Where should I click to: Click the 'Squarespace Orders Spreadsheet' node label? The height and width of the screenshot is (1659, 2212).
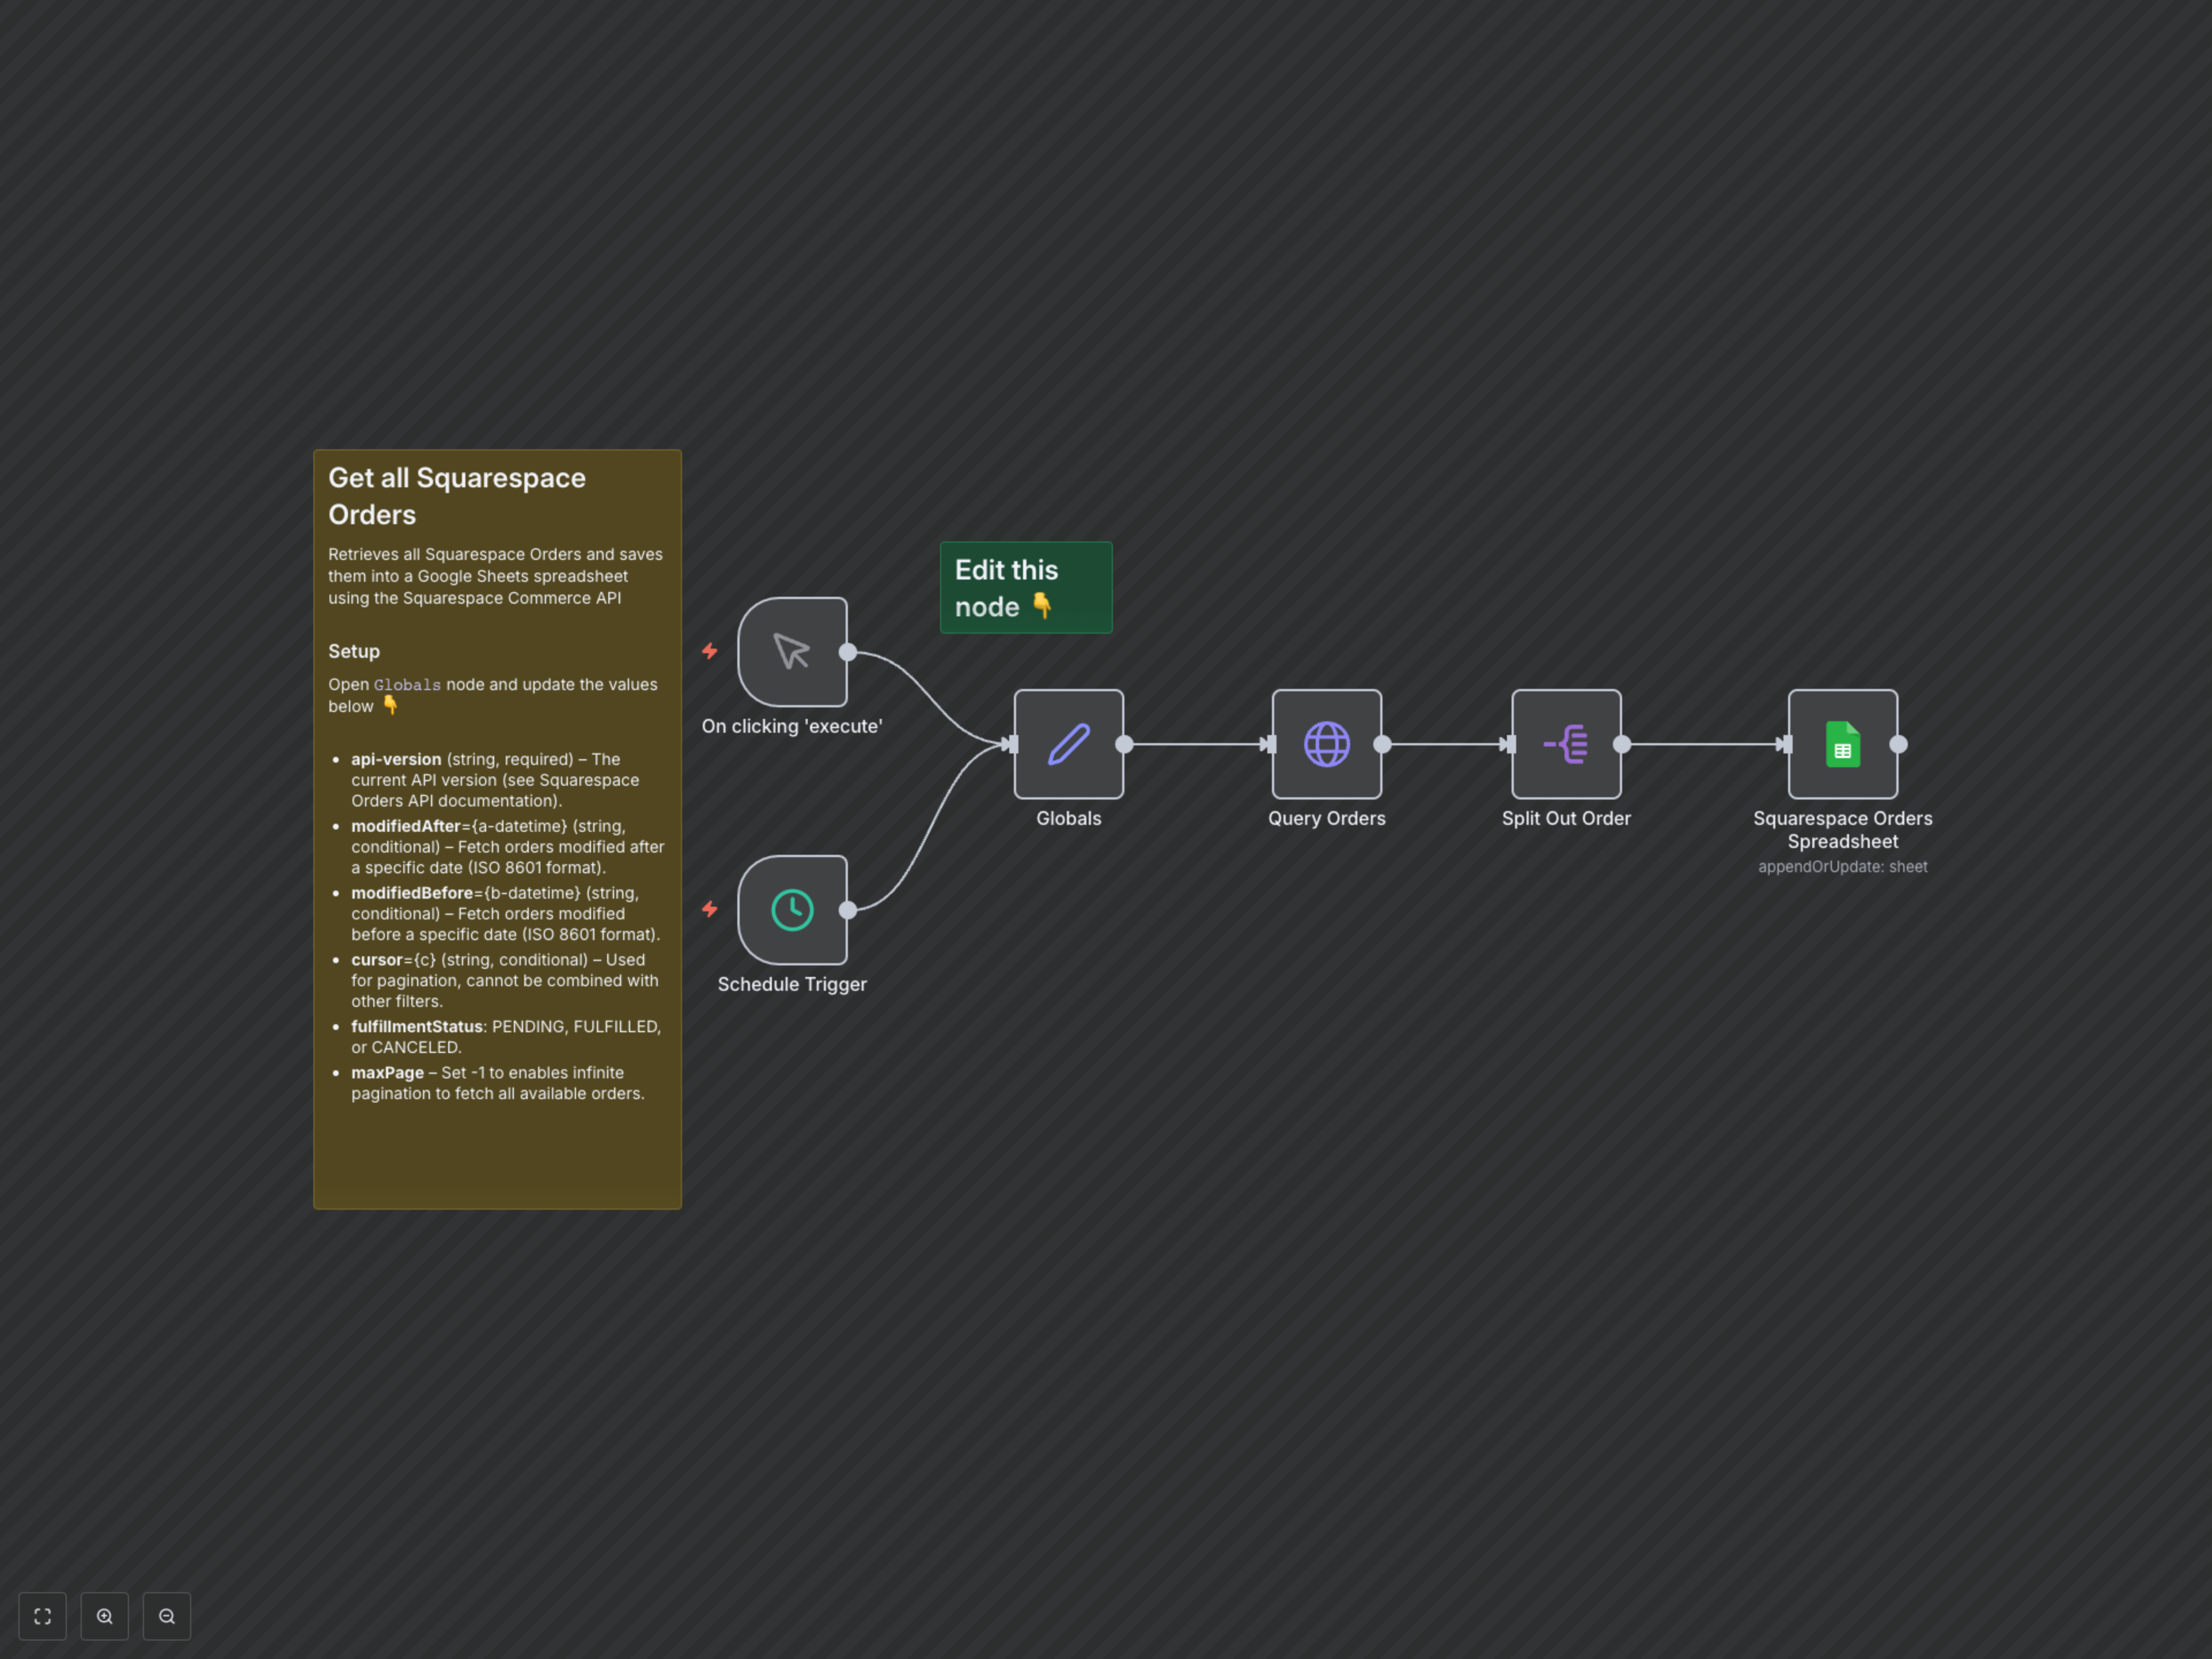tap(1842, 829)
